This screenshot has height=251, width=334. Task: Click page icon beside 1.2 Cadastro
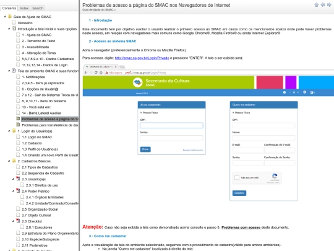pyautogui.click(x=19, y=143)
